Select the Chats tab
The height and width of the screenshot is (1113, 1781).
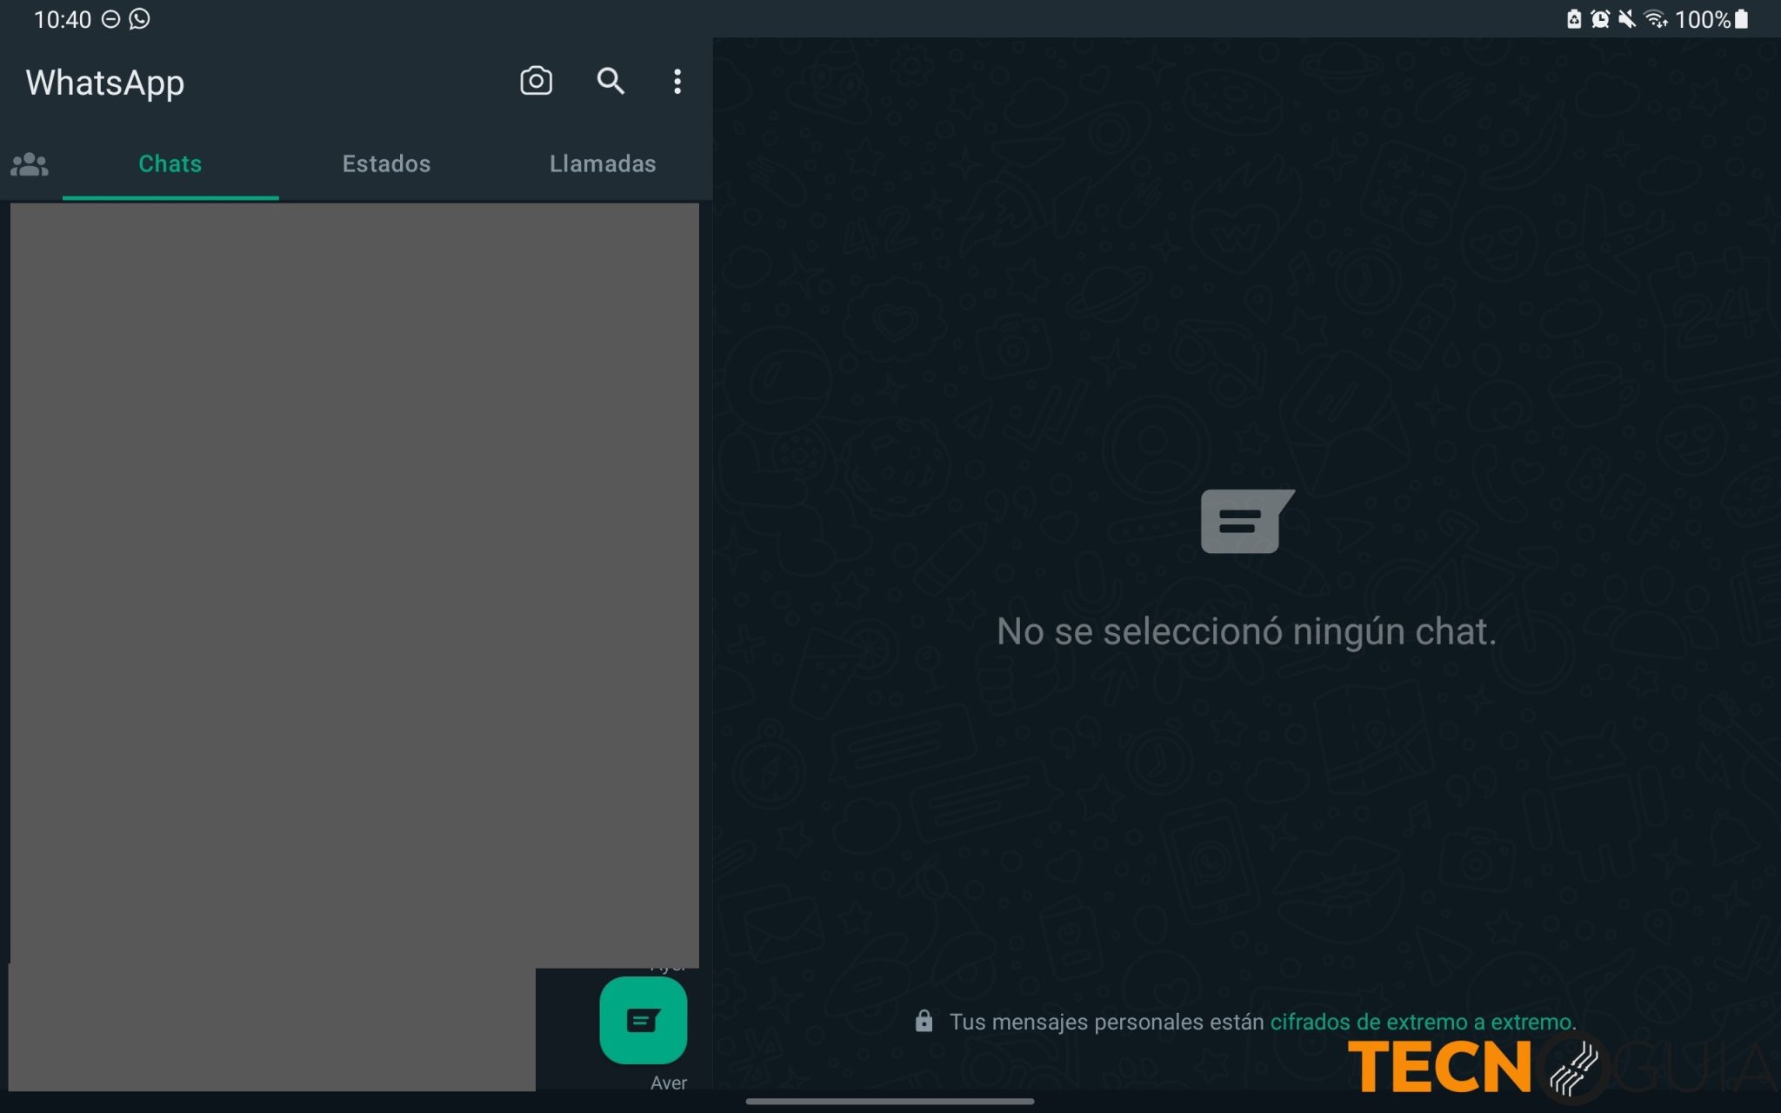(170, 163)
